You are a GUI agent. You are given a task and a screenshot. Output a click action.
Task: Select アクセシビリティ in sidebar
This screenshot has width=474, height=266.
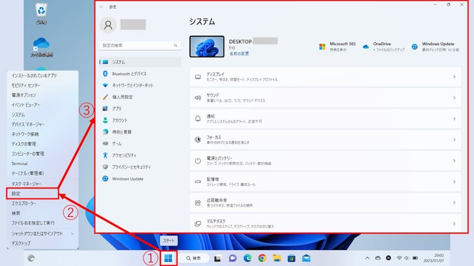coord(140,155)
